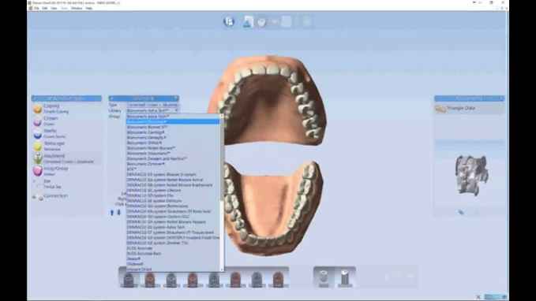Select the Coping icon in the left panel
This screenshot has height=301, width=536.
38,109
